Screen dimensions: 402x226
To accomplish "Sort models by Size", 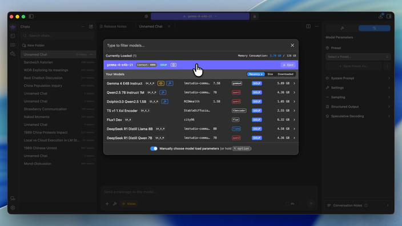I will pos(270,74).
